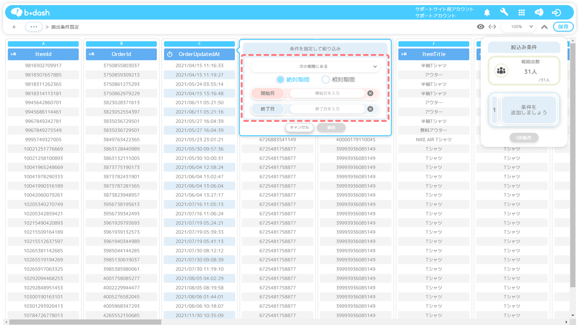Open the 100% zoom dropdown

(522, 27)
